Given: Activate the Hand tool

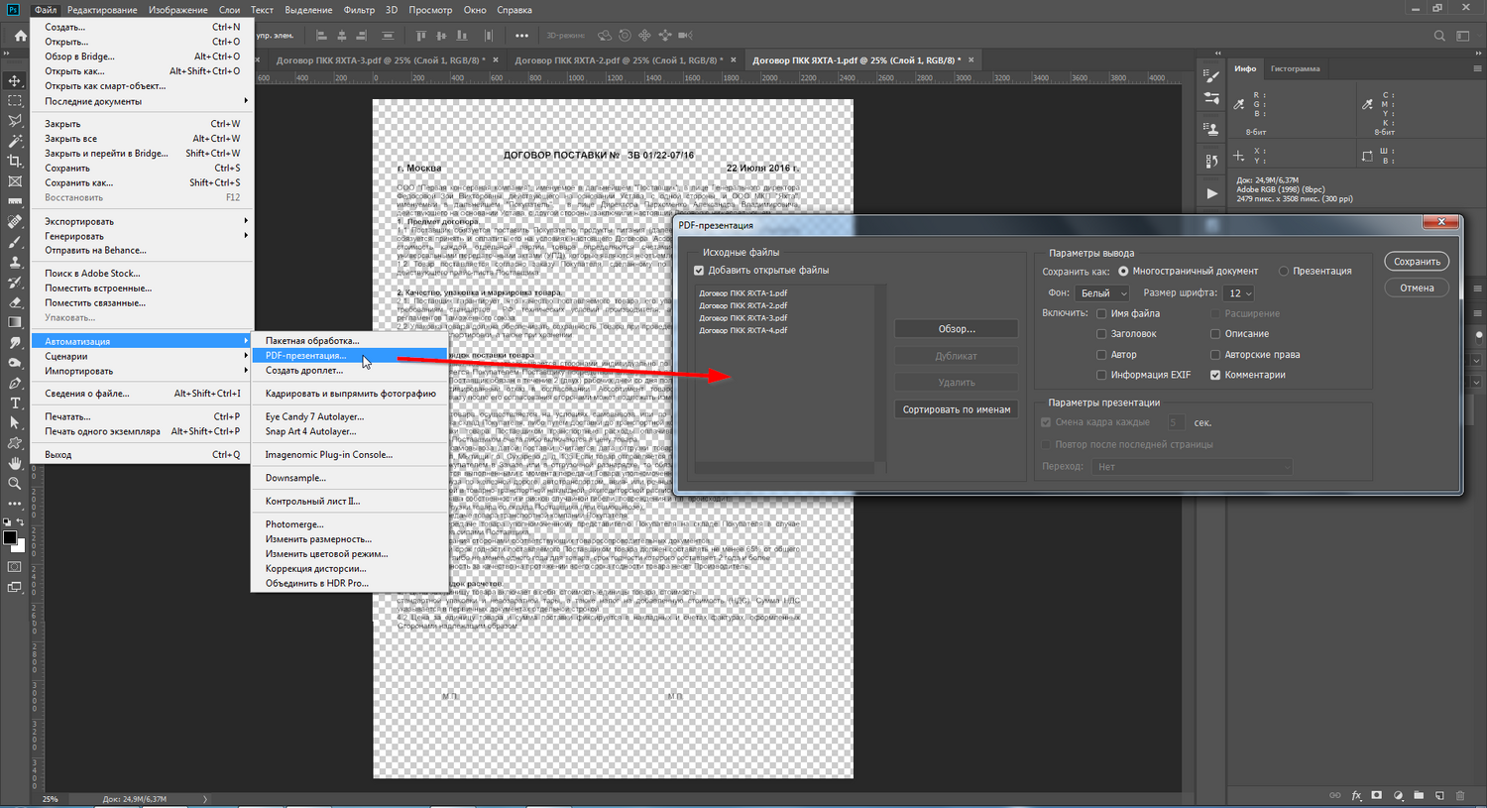Looking at the screenshot, I should [x=15, y=463].
